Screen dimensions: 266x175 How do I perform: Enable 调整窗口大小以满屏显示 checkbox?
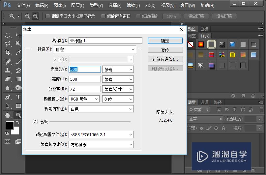[48, 16]
